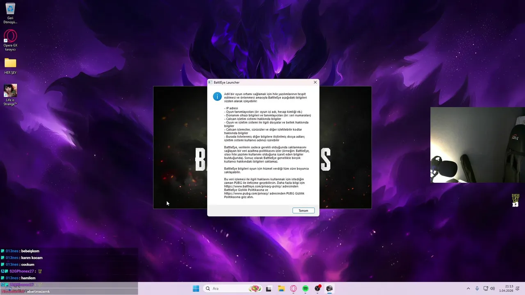Image resolution: width=525 pixels, height=295 pixels.
Task: Click the PUBG splash screen window
Action: (180, 147)
